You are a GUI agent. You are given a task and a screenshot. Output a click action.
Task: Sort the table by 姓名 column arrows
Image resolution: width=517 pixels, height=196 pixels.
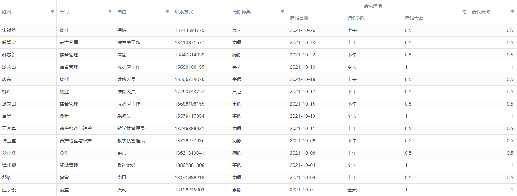point(52,11)
